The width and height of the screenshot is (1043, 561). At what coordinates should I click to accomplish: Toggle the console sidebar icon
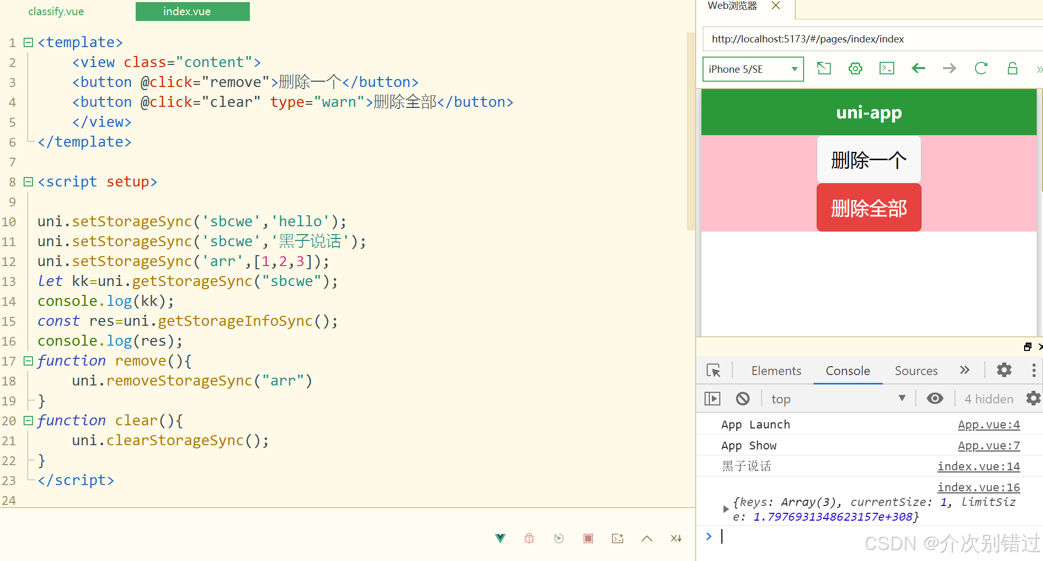712,399
